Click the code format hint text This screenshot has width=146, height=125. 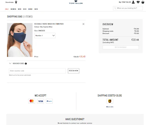pos(20,75)
